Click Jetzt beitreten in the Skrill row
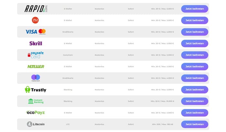This screenshot has height=132, width=226. [195, 43]
